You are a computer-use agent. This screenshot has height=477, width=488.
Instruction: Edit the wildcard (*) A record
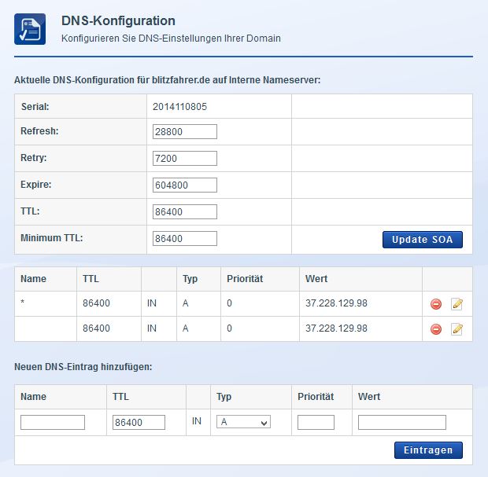[457, 304]
